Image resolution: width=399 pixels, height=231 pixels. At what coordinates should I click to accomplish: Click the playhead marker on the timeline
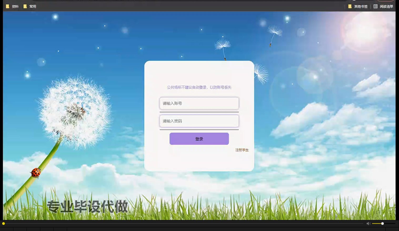pos(4,223)
